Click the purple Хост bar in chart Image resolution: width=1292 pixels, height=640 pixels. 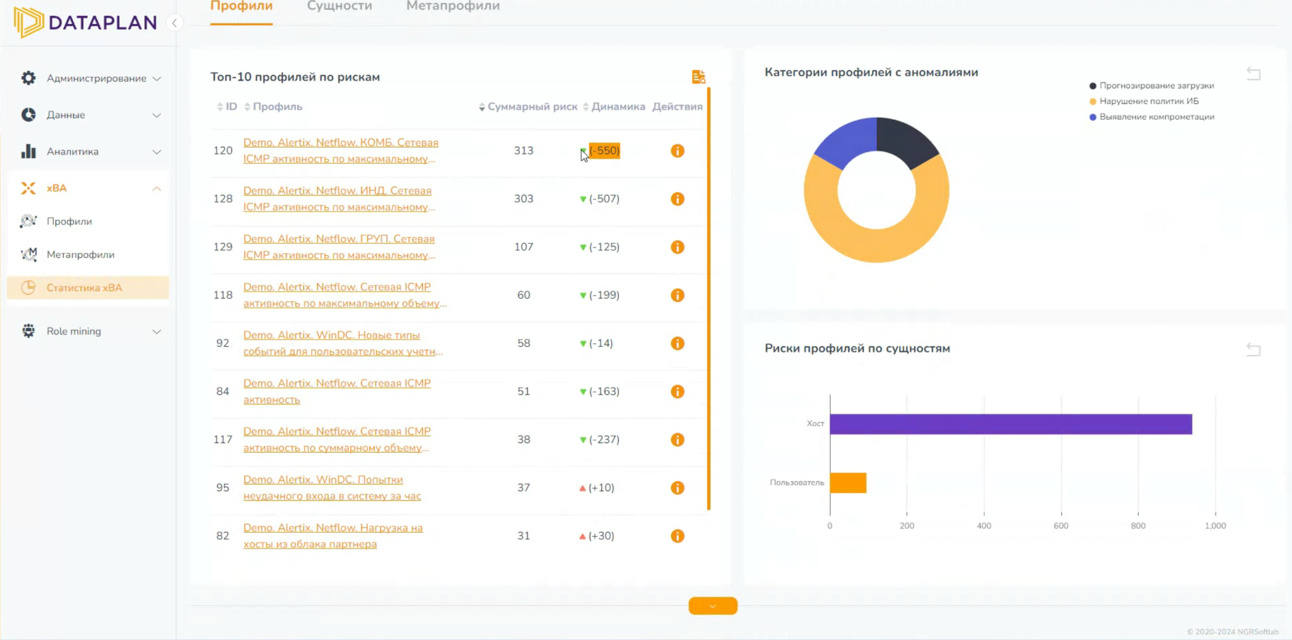[x=1011, y=424]
